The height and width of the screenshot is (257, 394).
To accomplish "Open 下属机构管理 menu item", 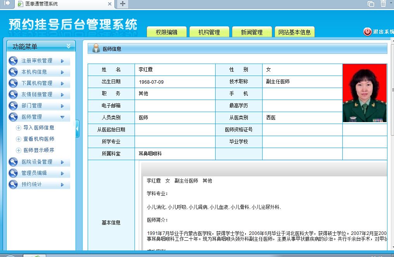I will point(37,83).
